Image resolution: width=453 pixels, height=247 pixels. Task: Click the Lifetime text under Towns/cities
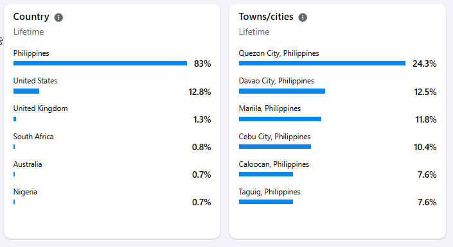tap(254, 31)
